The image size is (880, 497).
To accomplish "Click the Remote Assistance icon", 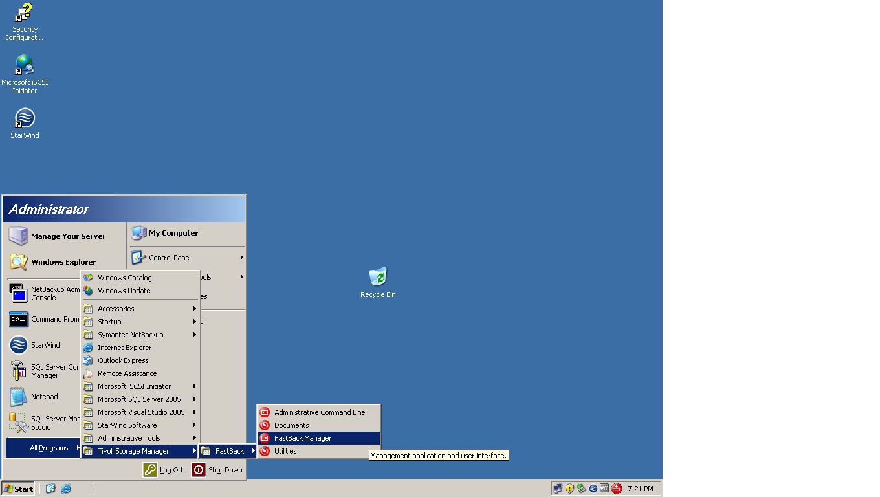I will pos(88,373).
